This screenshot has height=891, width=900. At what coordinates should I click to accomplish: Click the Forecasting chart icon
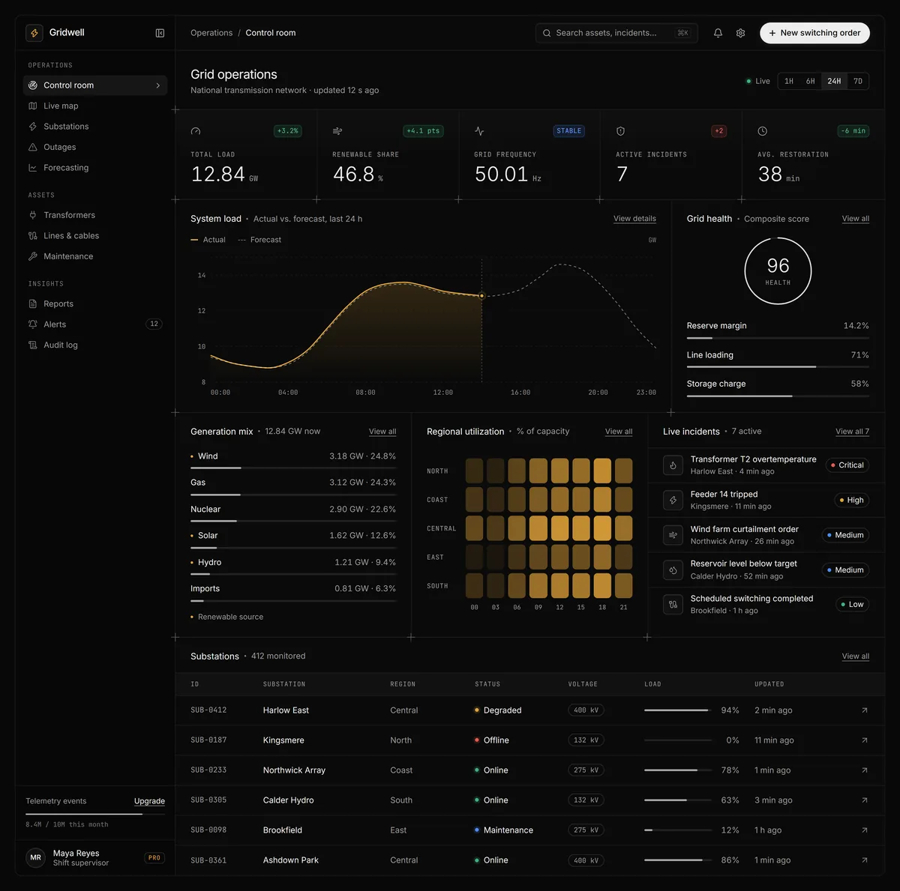click(x=33, y=168)
